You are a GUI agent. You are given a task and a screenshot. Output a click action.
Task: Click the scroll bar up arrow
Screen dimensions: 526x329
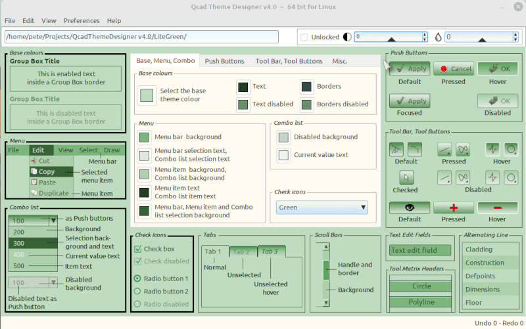325,248
